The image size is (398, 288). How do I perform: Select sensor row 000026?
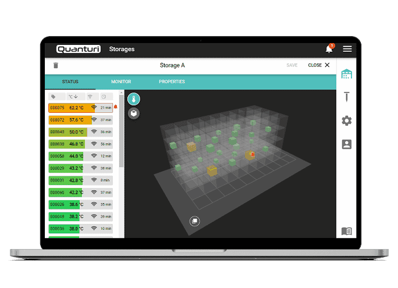click(x=80, y=205)
